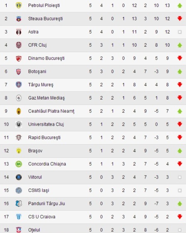The image size is (186, 233).
Task: Select the CSMS Iași team name
Action: [38, 190]
